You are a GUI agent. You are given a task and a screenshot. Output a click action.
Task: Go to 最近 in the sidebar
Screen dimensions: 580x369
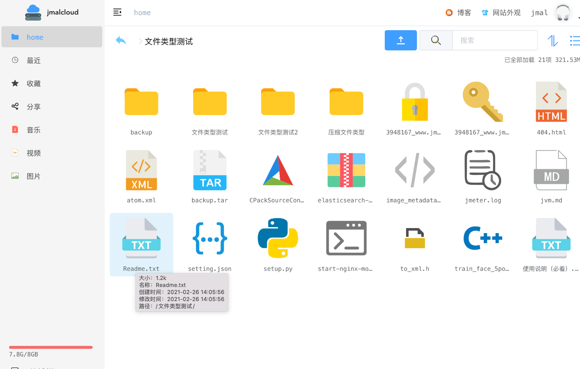34,61
